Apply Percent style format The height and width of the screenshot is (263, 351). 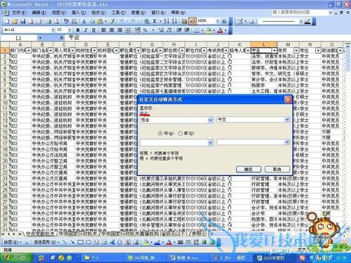pos(145,30)
